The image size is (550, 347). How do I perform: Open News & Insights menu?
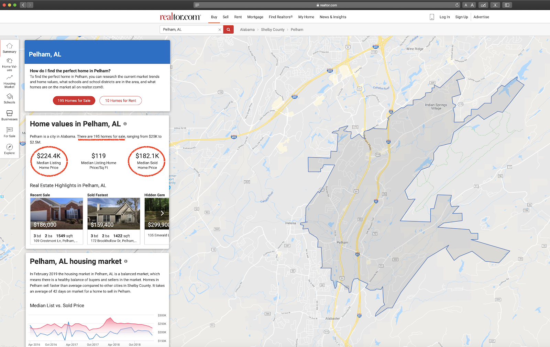[333, 17]
